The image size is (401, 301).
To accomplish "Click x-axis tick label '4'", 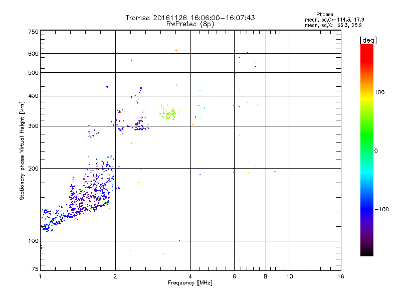I will [190, 276].
